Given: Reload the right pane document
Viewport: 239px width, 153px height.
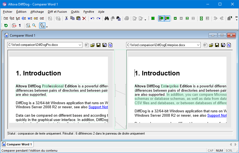Looking at the screenshot, I should 229,45.
